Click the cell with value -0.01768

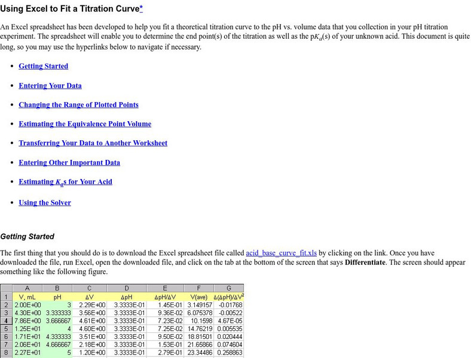(x=229, y=305)
